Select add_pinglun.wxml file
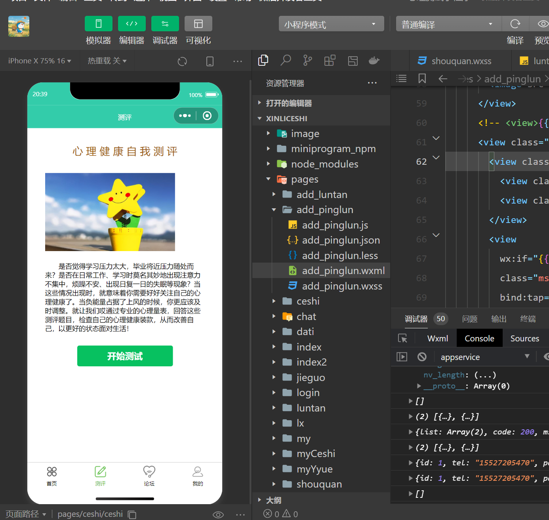This screenshot has height=520, width=549. pos(321,270)
